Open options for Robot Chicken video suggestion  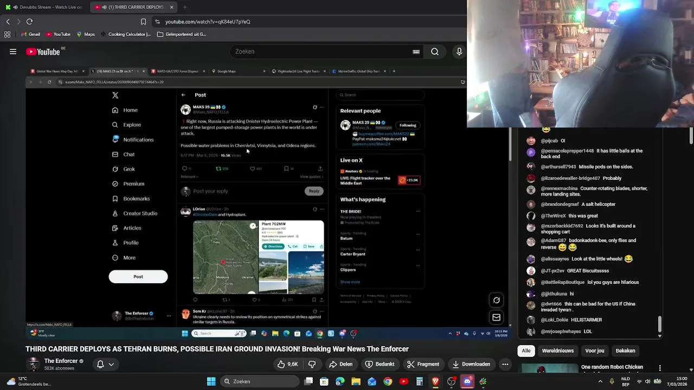[x=660, y=368]
